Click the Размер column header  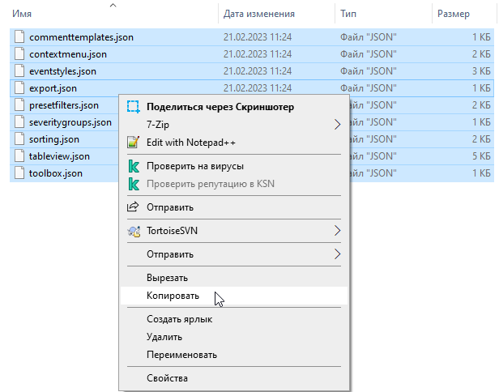click(453, 14)
